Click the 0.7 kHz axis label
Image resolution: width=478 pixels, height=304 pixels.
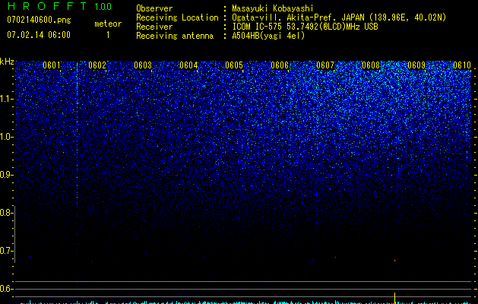(x=6, y=251)
